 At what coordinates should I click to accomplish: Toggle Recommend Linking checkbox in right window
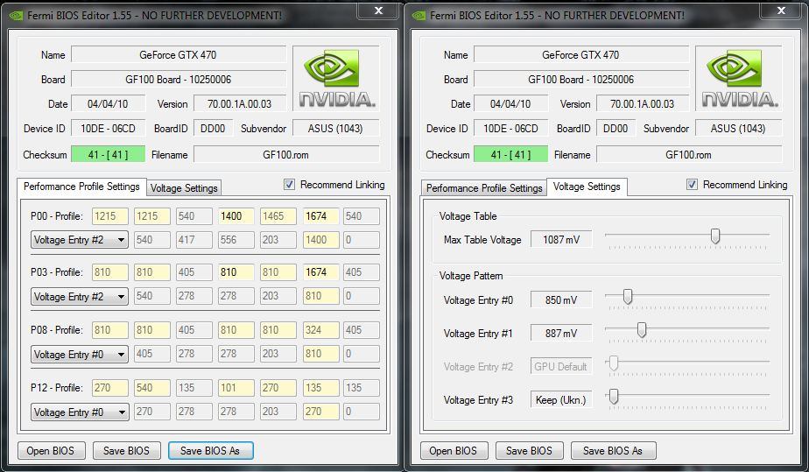(x=692, y=185)
